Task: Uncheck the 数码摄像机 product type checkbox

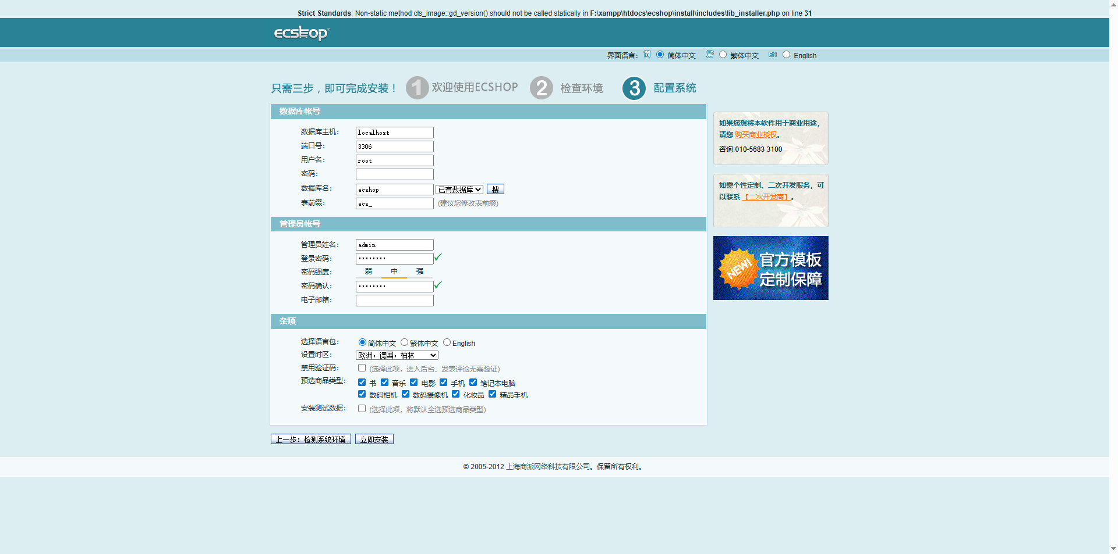Action: (x=405, y=394)
